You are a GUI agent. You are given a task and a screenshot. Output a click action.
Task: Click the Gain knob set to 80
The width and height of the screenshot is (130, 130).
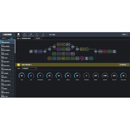coord(22,76)
